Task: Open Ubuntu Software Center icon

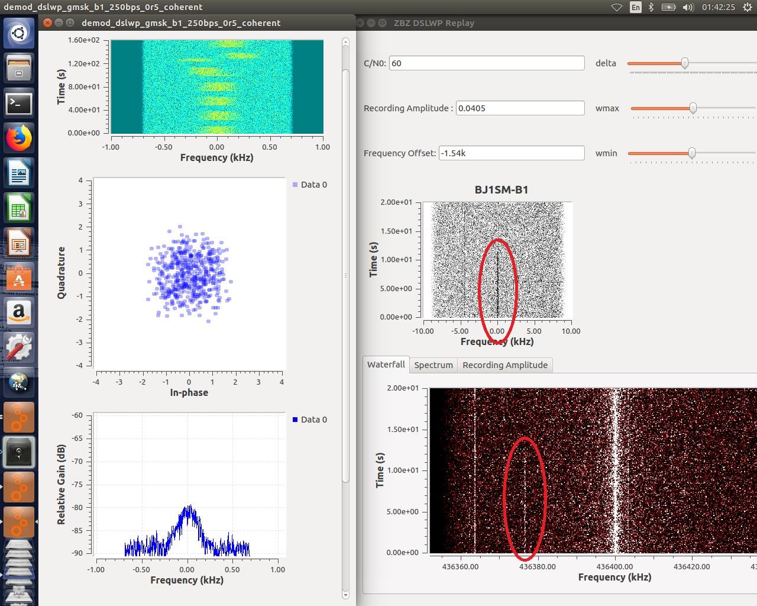Action: (19, 278)
